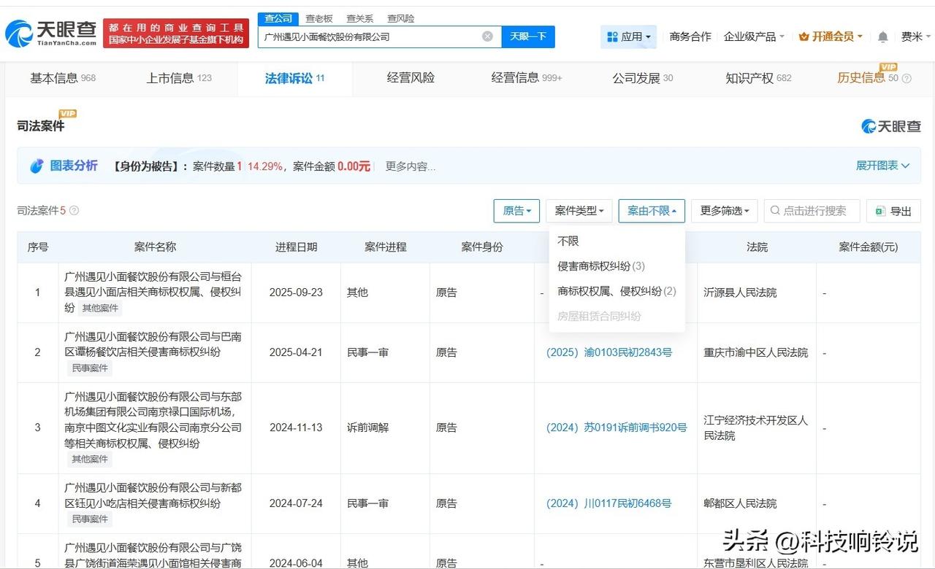Image resolution: width=935 pixels, height=569 pixels.
Task: Focus the 点击进行搜索 case search field
Action: [x=812, y=211]
